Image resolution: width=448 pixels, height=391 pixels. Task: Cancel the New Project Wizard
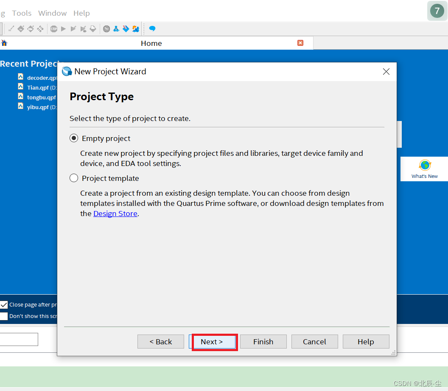[x=314, y=342]
